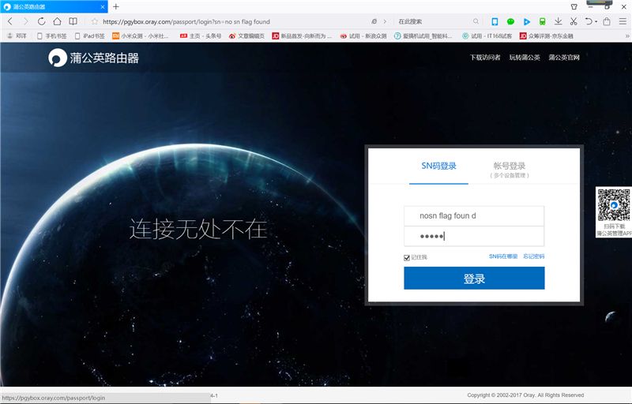The image size is (632, 404).
Task: Open the 忘记密码 link
Action: [x=534, y=256]
